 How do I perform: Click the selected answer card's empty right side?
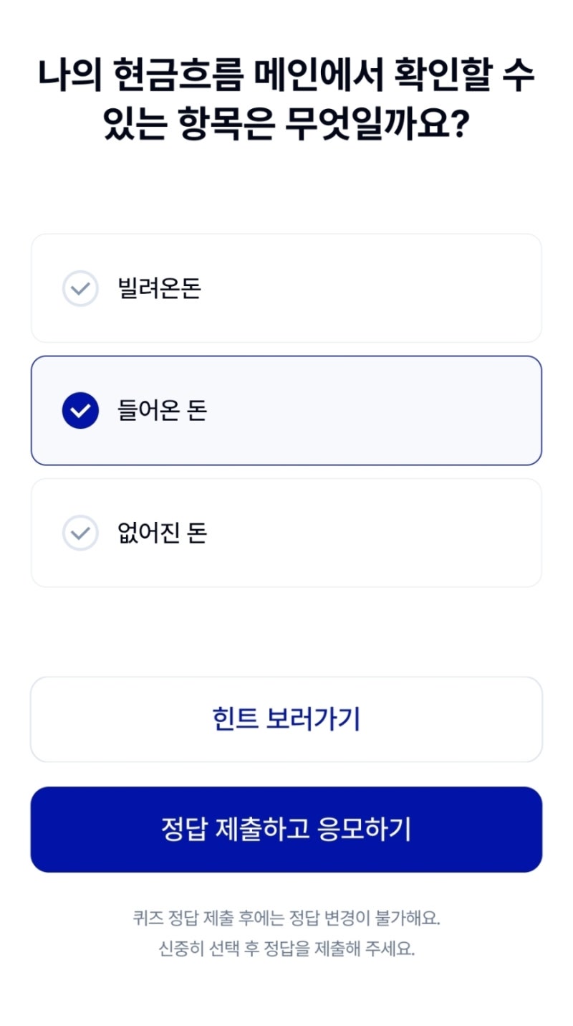[430, 411]
